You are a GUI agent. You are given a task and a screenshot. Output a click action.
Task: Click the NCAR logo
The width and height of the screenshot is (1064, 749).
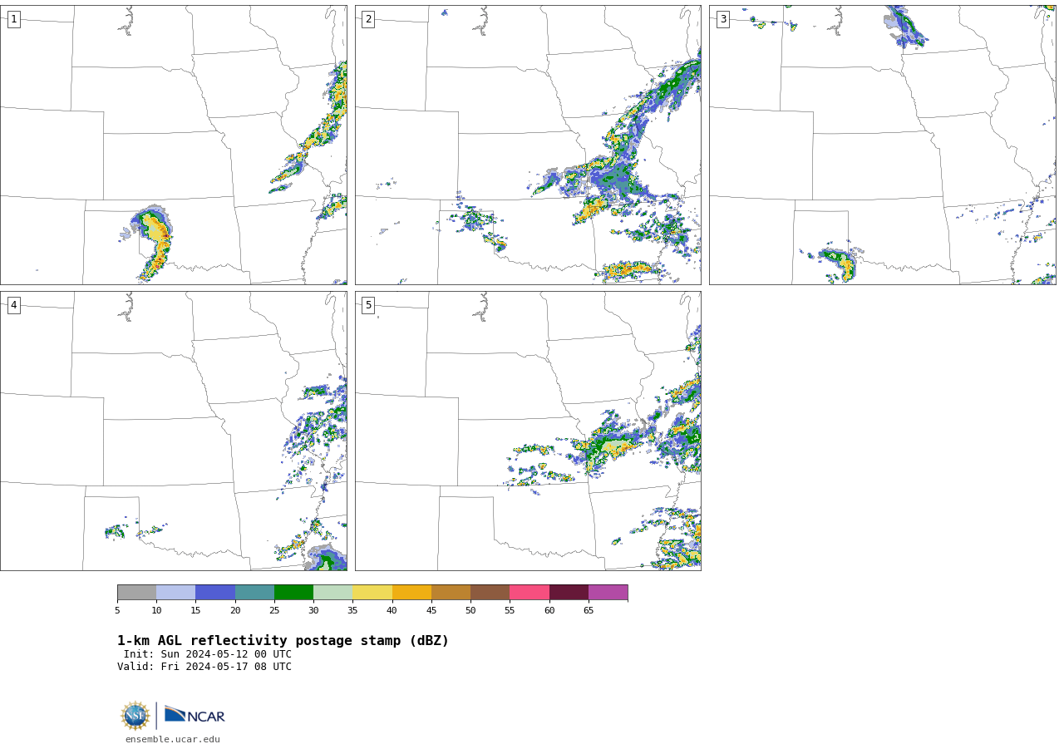(x=195, y=715)
